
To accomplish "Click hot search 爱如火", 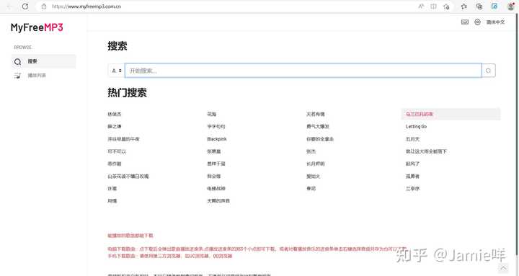I will 313,176.
